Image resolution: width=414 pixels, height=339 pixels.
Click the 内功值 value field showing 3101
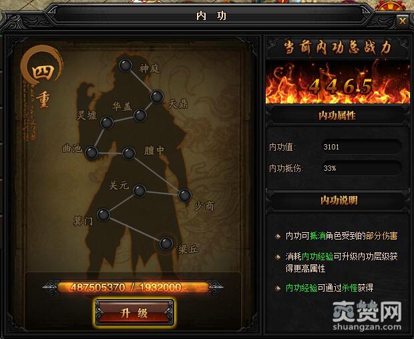coord(361,147)
